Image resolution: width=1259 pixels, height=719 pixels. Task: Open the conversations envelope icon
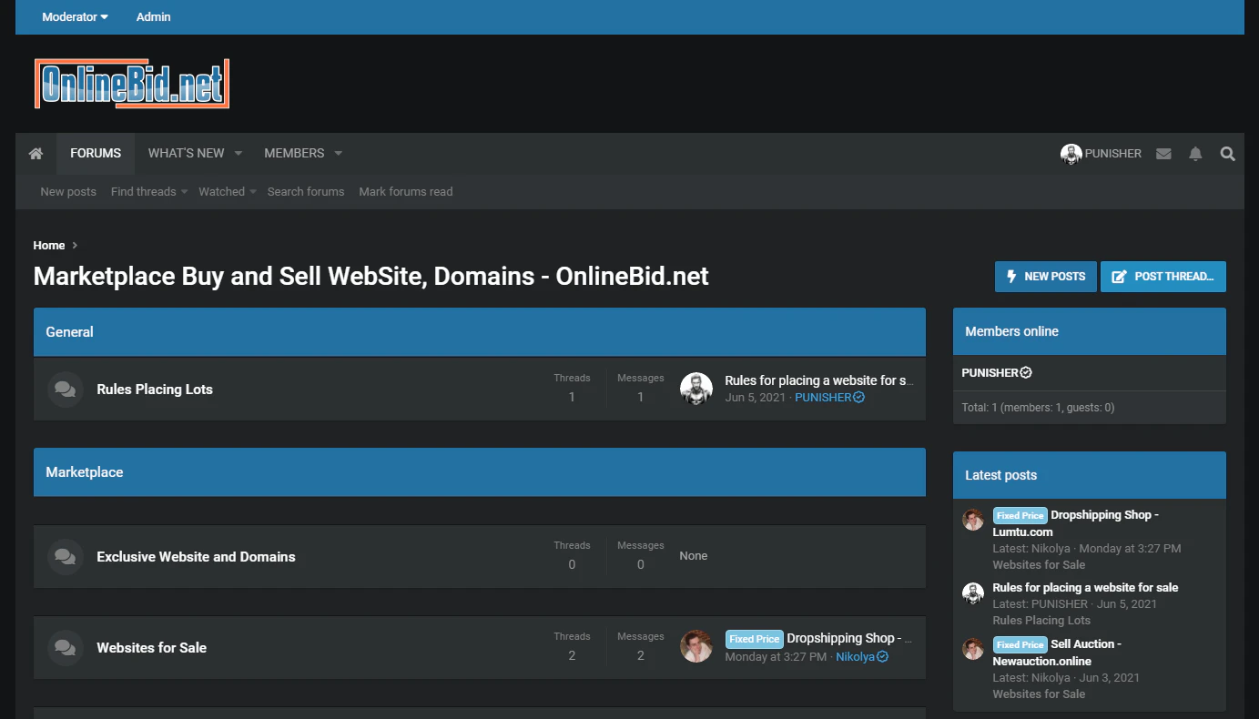pos(1163,154)
